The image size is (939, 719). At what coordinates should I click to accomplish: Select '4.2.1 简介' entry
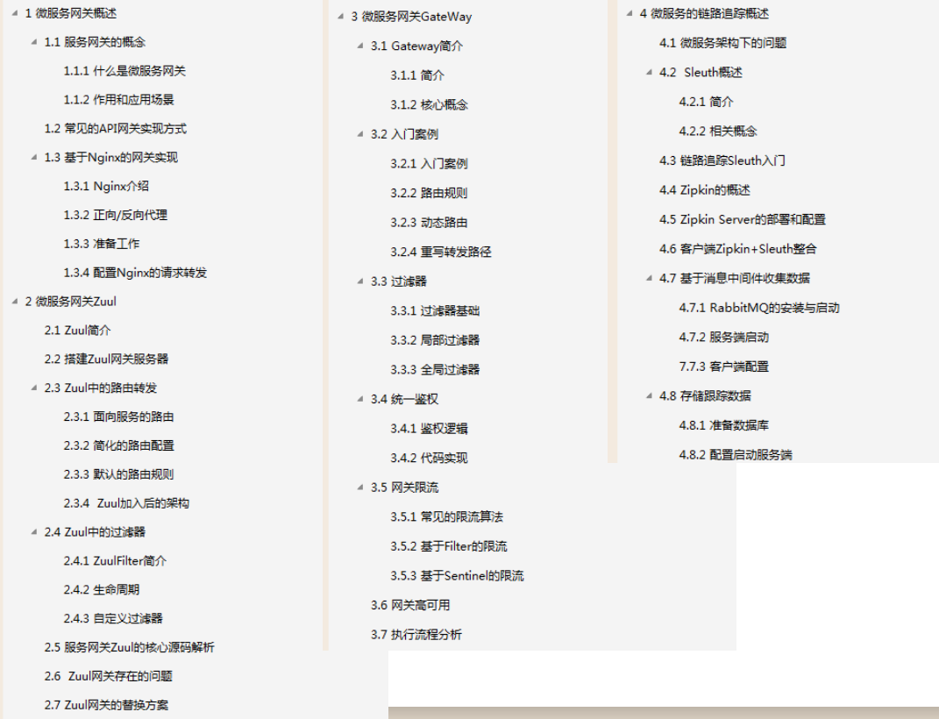pyautogui.click(x=706, y=102)
